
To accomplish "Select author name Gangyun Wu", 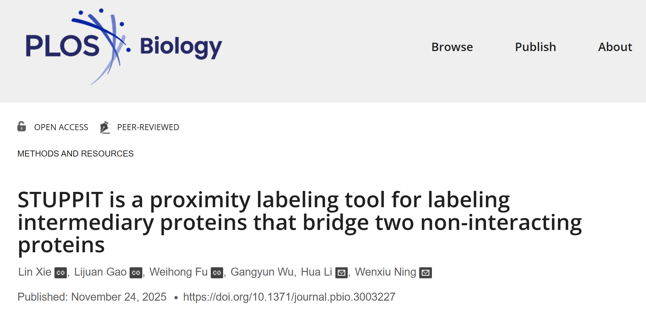I will (x=262, y=272).
